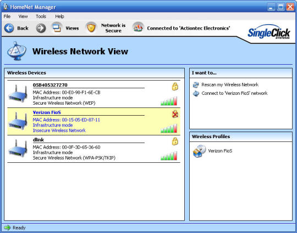This screenshot has width=297, height=233.
Task: Click 'Secure Wireless Network (WPA-PSK/TKIP)' text
Action: pos(74,158)
